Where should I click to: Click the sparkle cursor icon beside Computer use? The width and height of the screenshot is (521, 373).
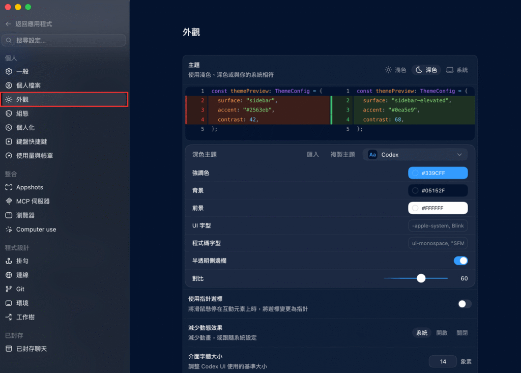coord(9,229)
